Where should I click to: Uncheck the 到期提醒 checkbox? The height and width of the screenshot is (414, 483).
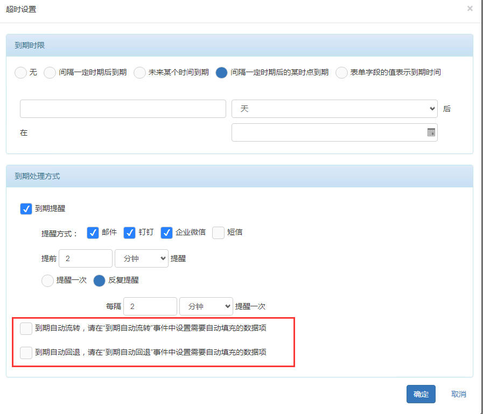click(26, 209)
